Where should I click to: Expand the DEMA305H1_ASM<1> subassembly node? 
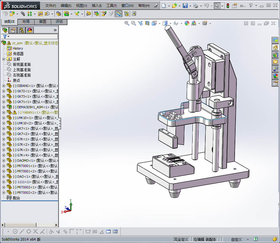click(4, 107)
